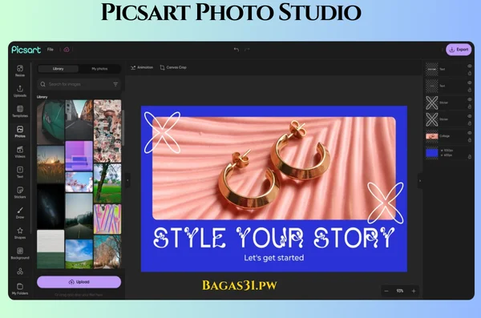Open My Folders
The width and height of the screenshot is (481, 318).
pyautogui.click(x=20, y=289)
